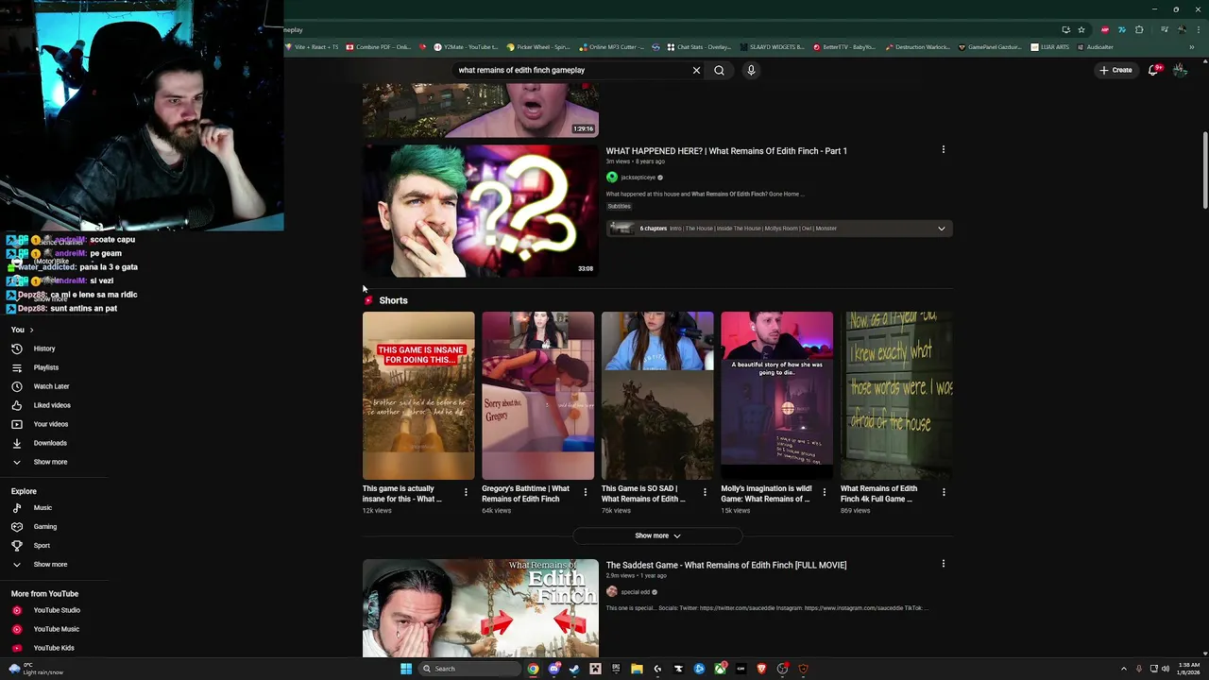Open Gregory's Bathtime short title
This screenshot has width=1209, height=680.
(525, 494)
